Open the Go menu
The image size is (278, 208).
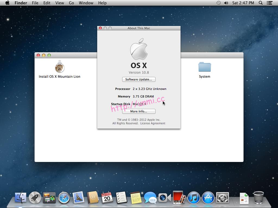click(71, 3)
